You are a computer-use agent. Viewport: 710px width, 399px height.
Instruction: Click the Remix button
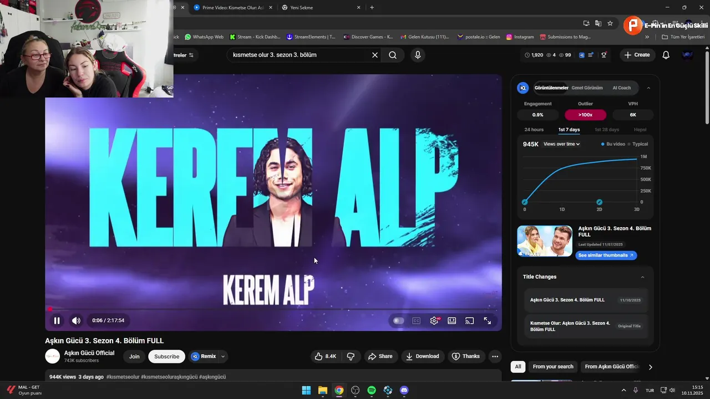pos(204,356)
